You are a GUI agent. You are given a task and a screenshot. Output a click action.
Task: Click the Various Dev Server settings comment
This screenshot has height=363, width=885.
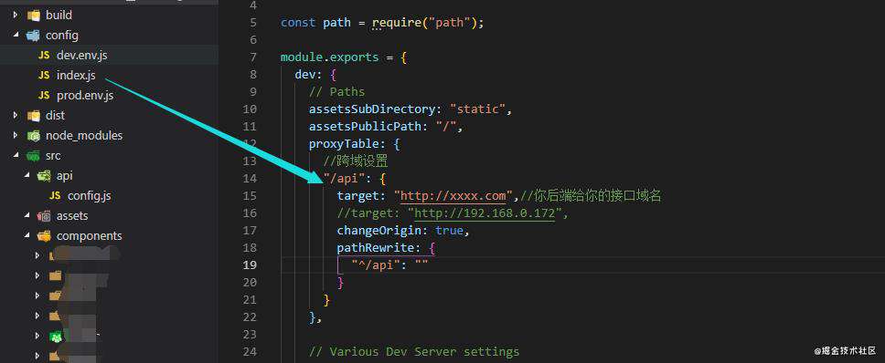(x=414, y=352)
